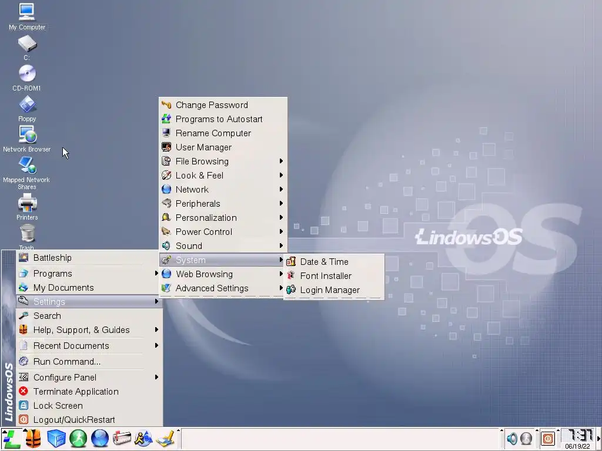Select Change Password in Settings menu

pos(223,105)
